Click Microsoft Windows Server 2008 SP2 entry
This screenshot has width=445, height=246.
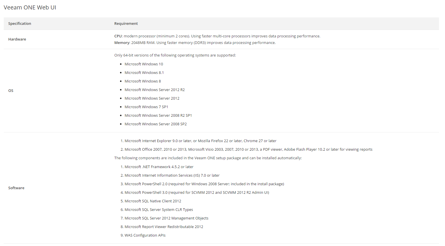click(155, 124)
